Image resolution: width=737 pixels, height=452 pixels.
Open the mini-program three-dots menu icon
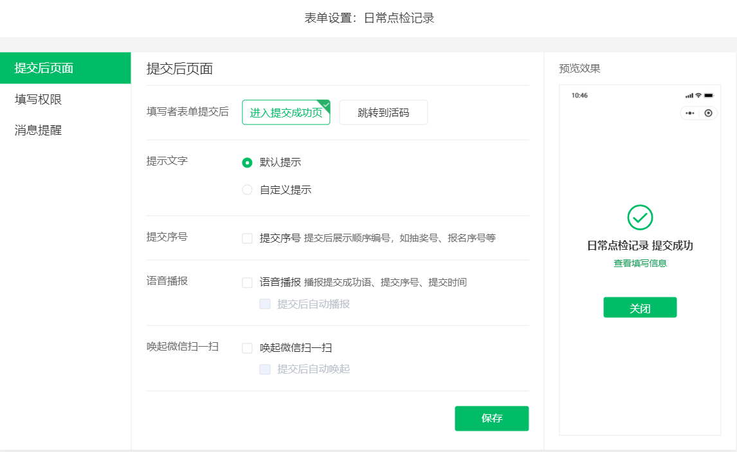point(689,113)
